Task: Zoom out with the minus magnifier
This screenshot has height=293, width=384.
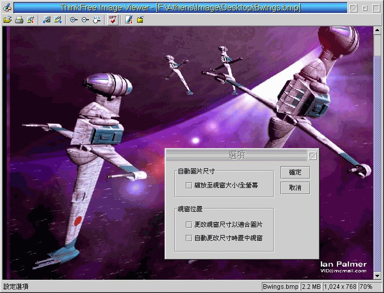Action: point(85,20)
